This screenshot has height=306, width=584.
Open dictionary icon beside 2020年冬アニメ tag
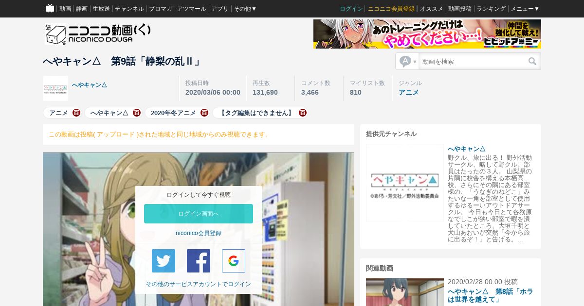click(204, 113)
